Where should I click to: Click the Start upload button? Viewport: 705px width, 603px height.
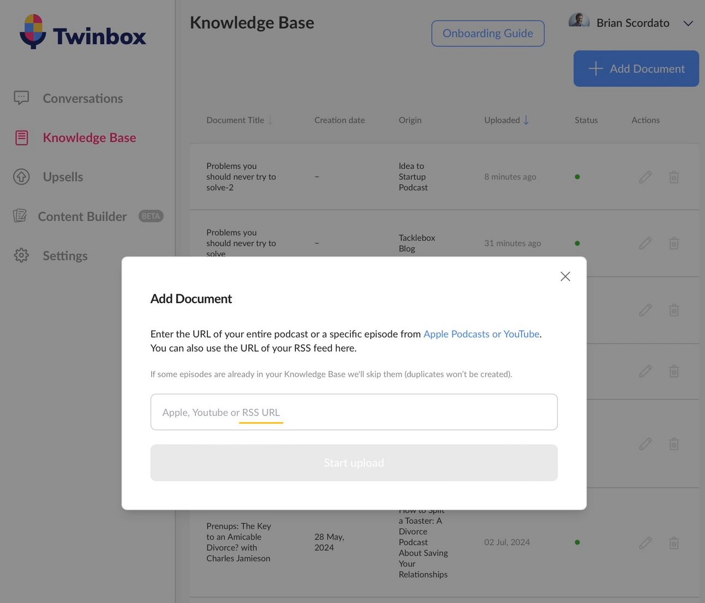[x=354, y=463]
